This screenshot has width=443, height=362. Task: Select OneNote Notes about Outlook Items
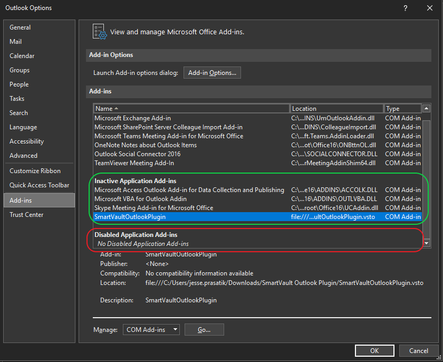click(258, 145)
